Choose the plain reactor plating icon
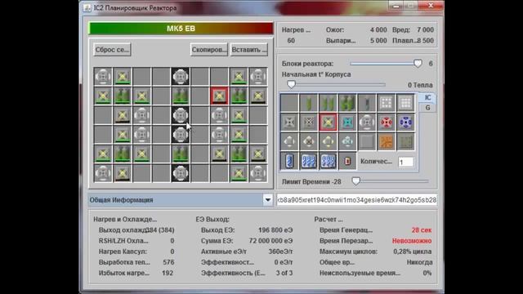 click(367, 141)
